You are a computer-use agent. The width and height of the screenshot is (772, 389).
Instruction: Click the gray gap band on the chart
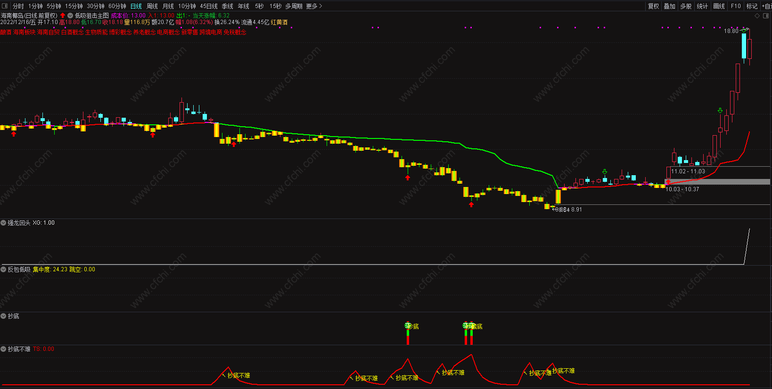click(x=717, y=182)
